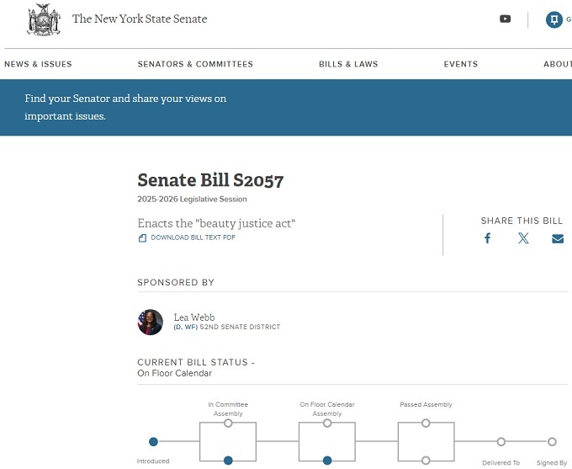The image size is (572, 469).
Task: Click the Introduced status marker
Action: click(x=153, y=441)
